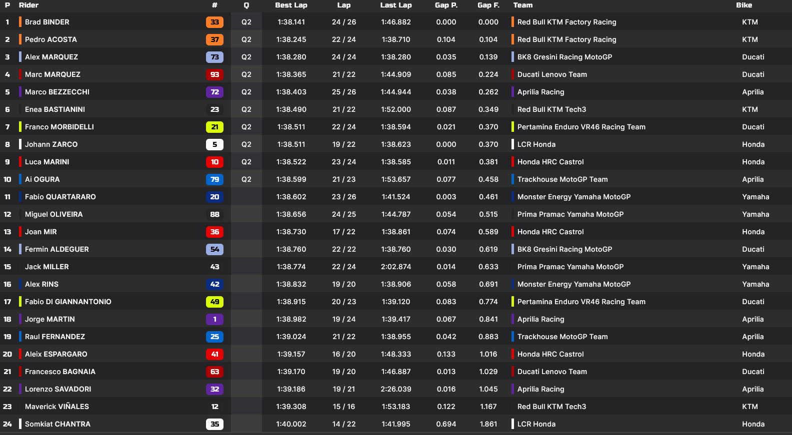Click Joan Mir's number 36 badge
Viewport: 792px width, 435px height.
[x=214, y=232]
